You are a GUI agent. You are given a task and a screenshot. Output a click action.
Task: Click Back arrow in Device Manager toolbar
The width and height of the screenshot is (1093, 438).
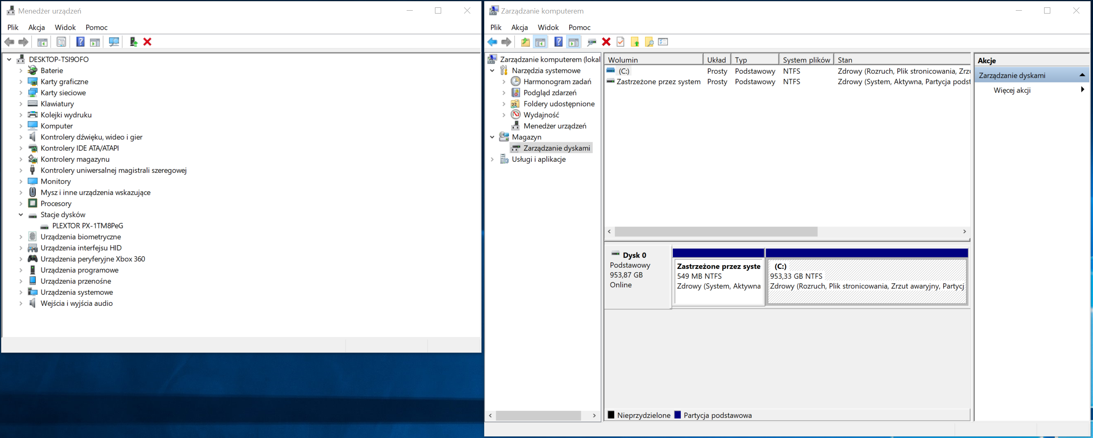click(9, 42)
